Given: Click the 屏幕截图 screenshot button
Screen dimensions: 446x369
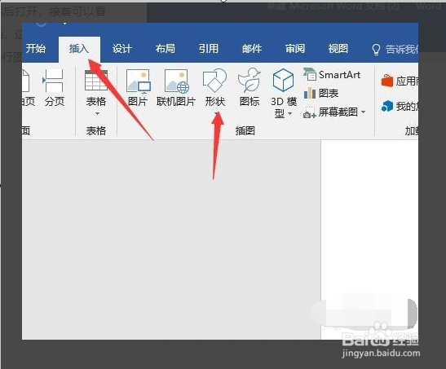Looking at the screenshot, I should click(x=331, y=112).
